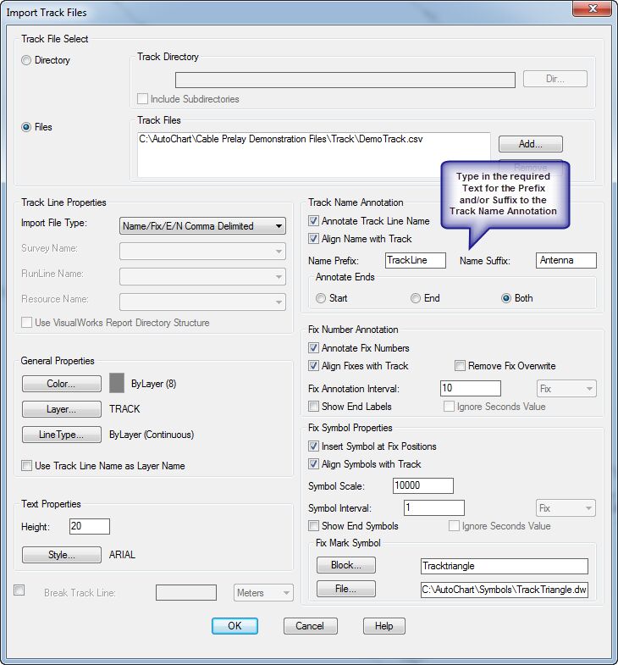Toggle Align Symbols with Track checkbox
Screen dimensions: 618x665
tap(313, 464)
